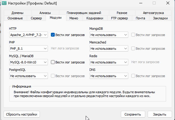
Task: Click the Информация warning text
Action: tap(84, 94)
